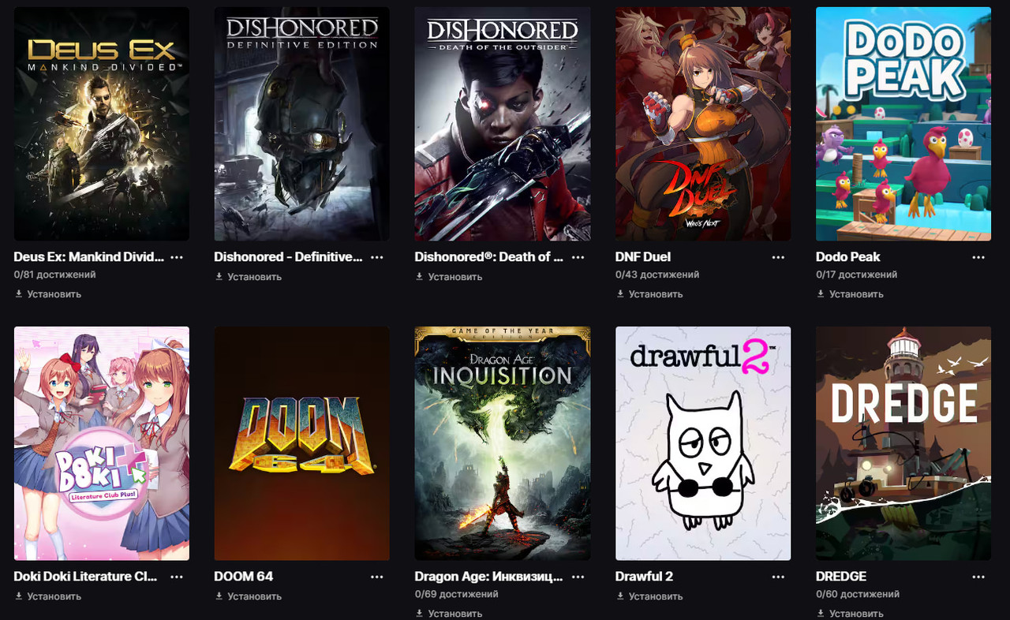This screenshot has height=620, width=1010.
Task: Open the three-dot menu for DNF Duel
Action: pos(778,258)
